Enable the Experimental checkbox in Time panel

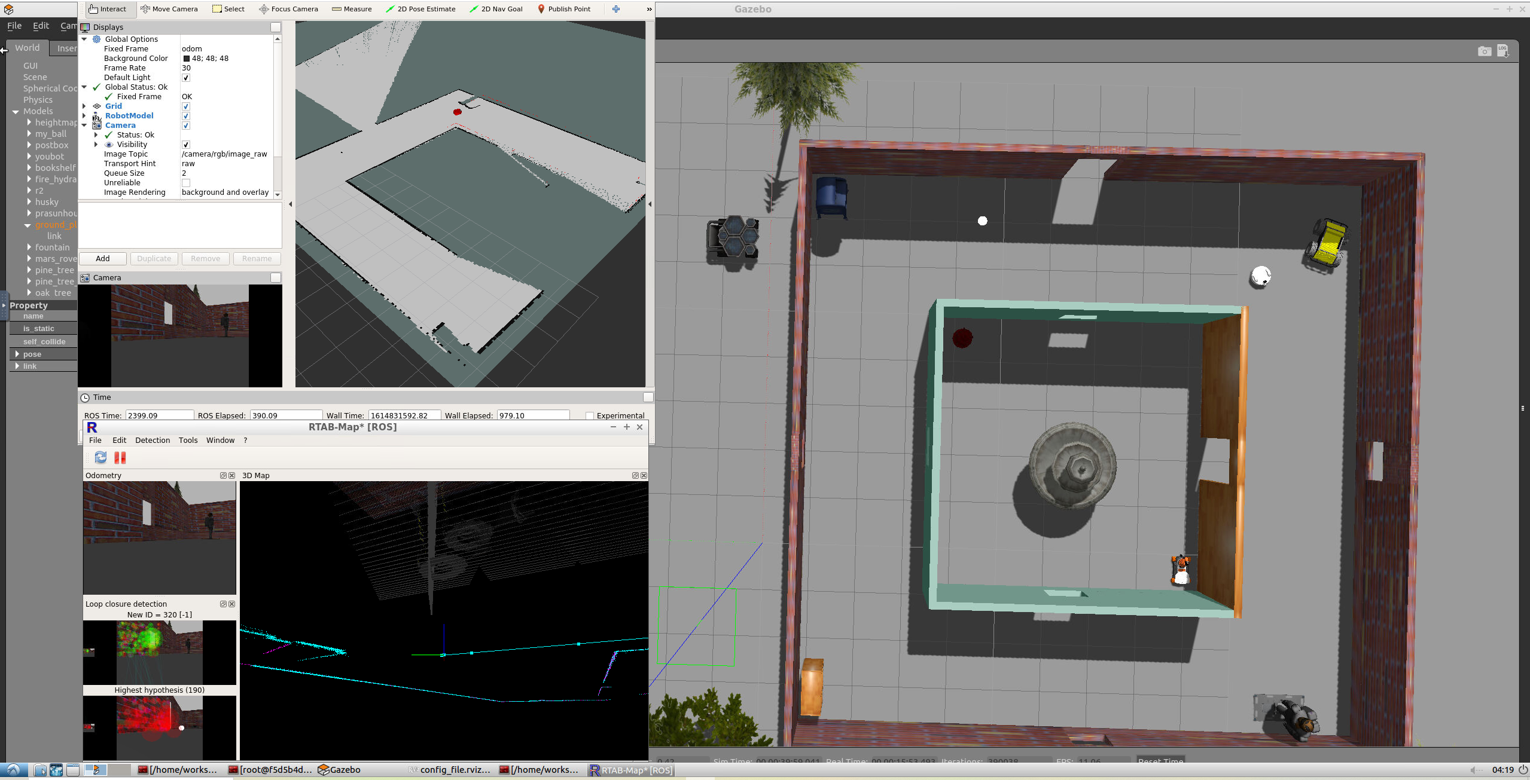pyautogui.click(x=590, y=415)
